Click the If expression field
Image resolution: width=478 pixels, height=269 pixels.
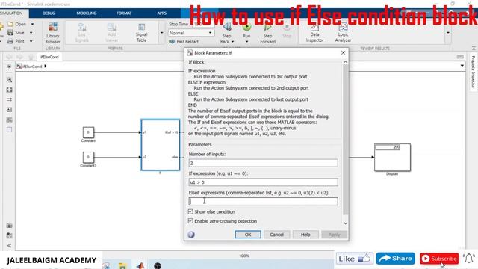(x=263, y=182)
